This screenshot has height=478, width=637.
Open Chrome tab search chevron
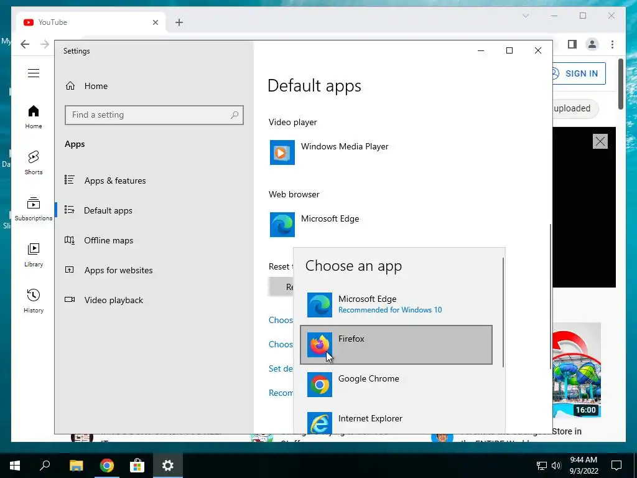click(x=525, y=16)
